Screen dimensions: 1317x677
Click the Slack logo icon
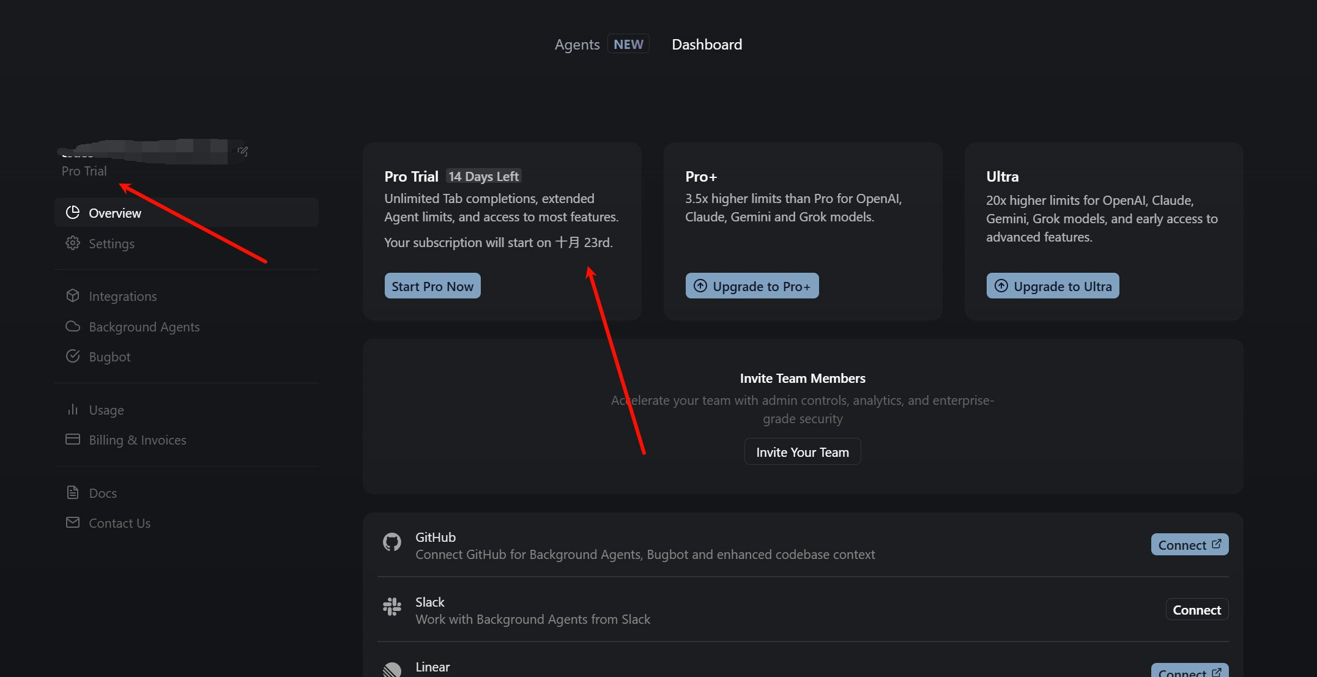click(392, 607)
